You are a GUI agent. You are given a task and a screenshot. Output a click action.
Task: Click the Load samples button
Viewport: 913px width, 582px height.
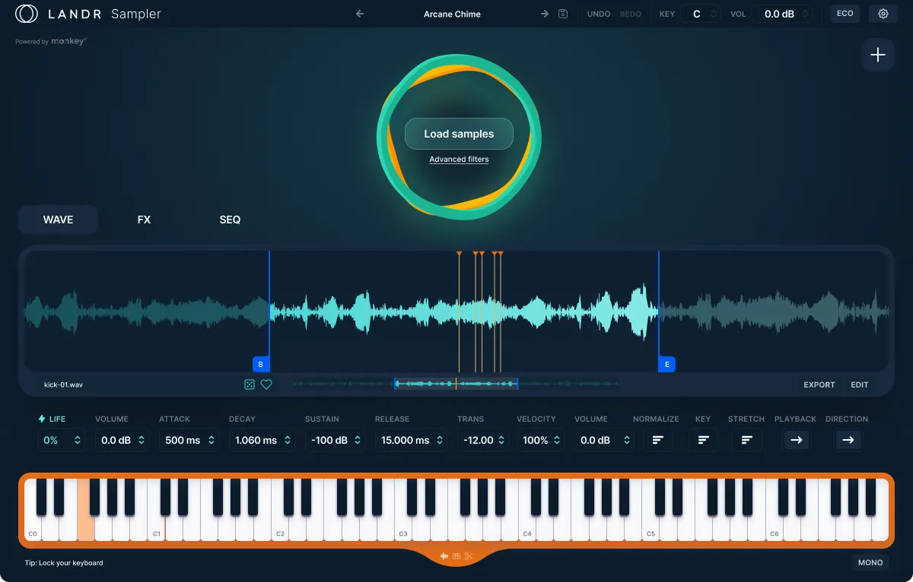pyautogui.click(x=459, y=134)
